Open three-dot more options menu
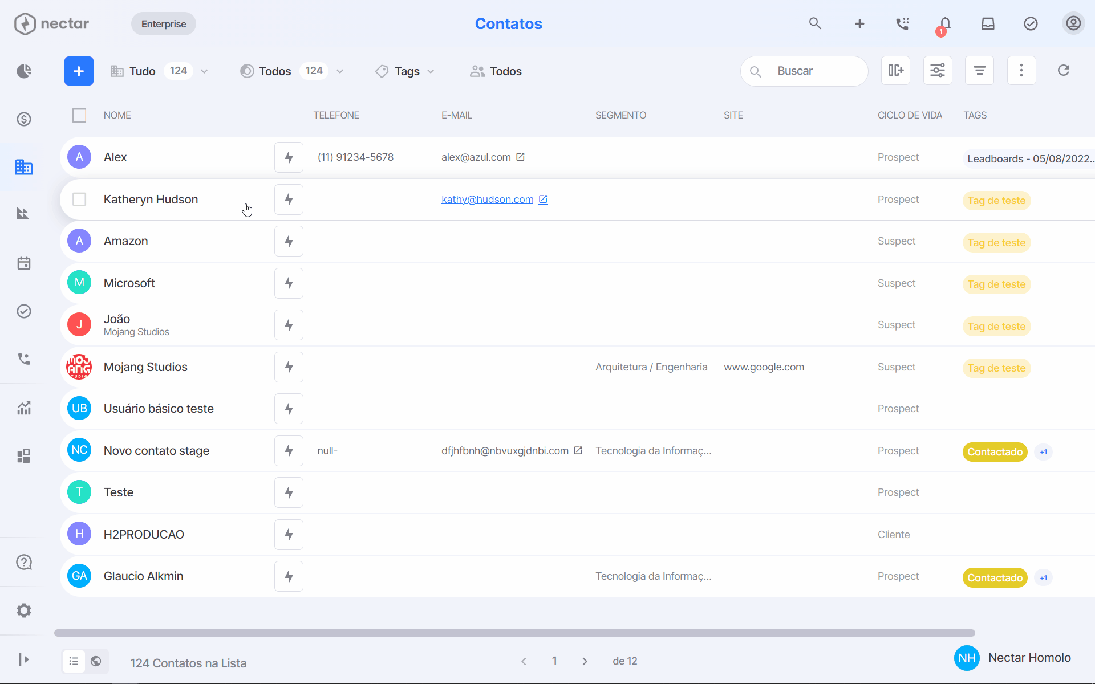Screen dimensions: 1095x684 1021,71
